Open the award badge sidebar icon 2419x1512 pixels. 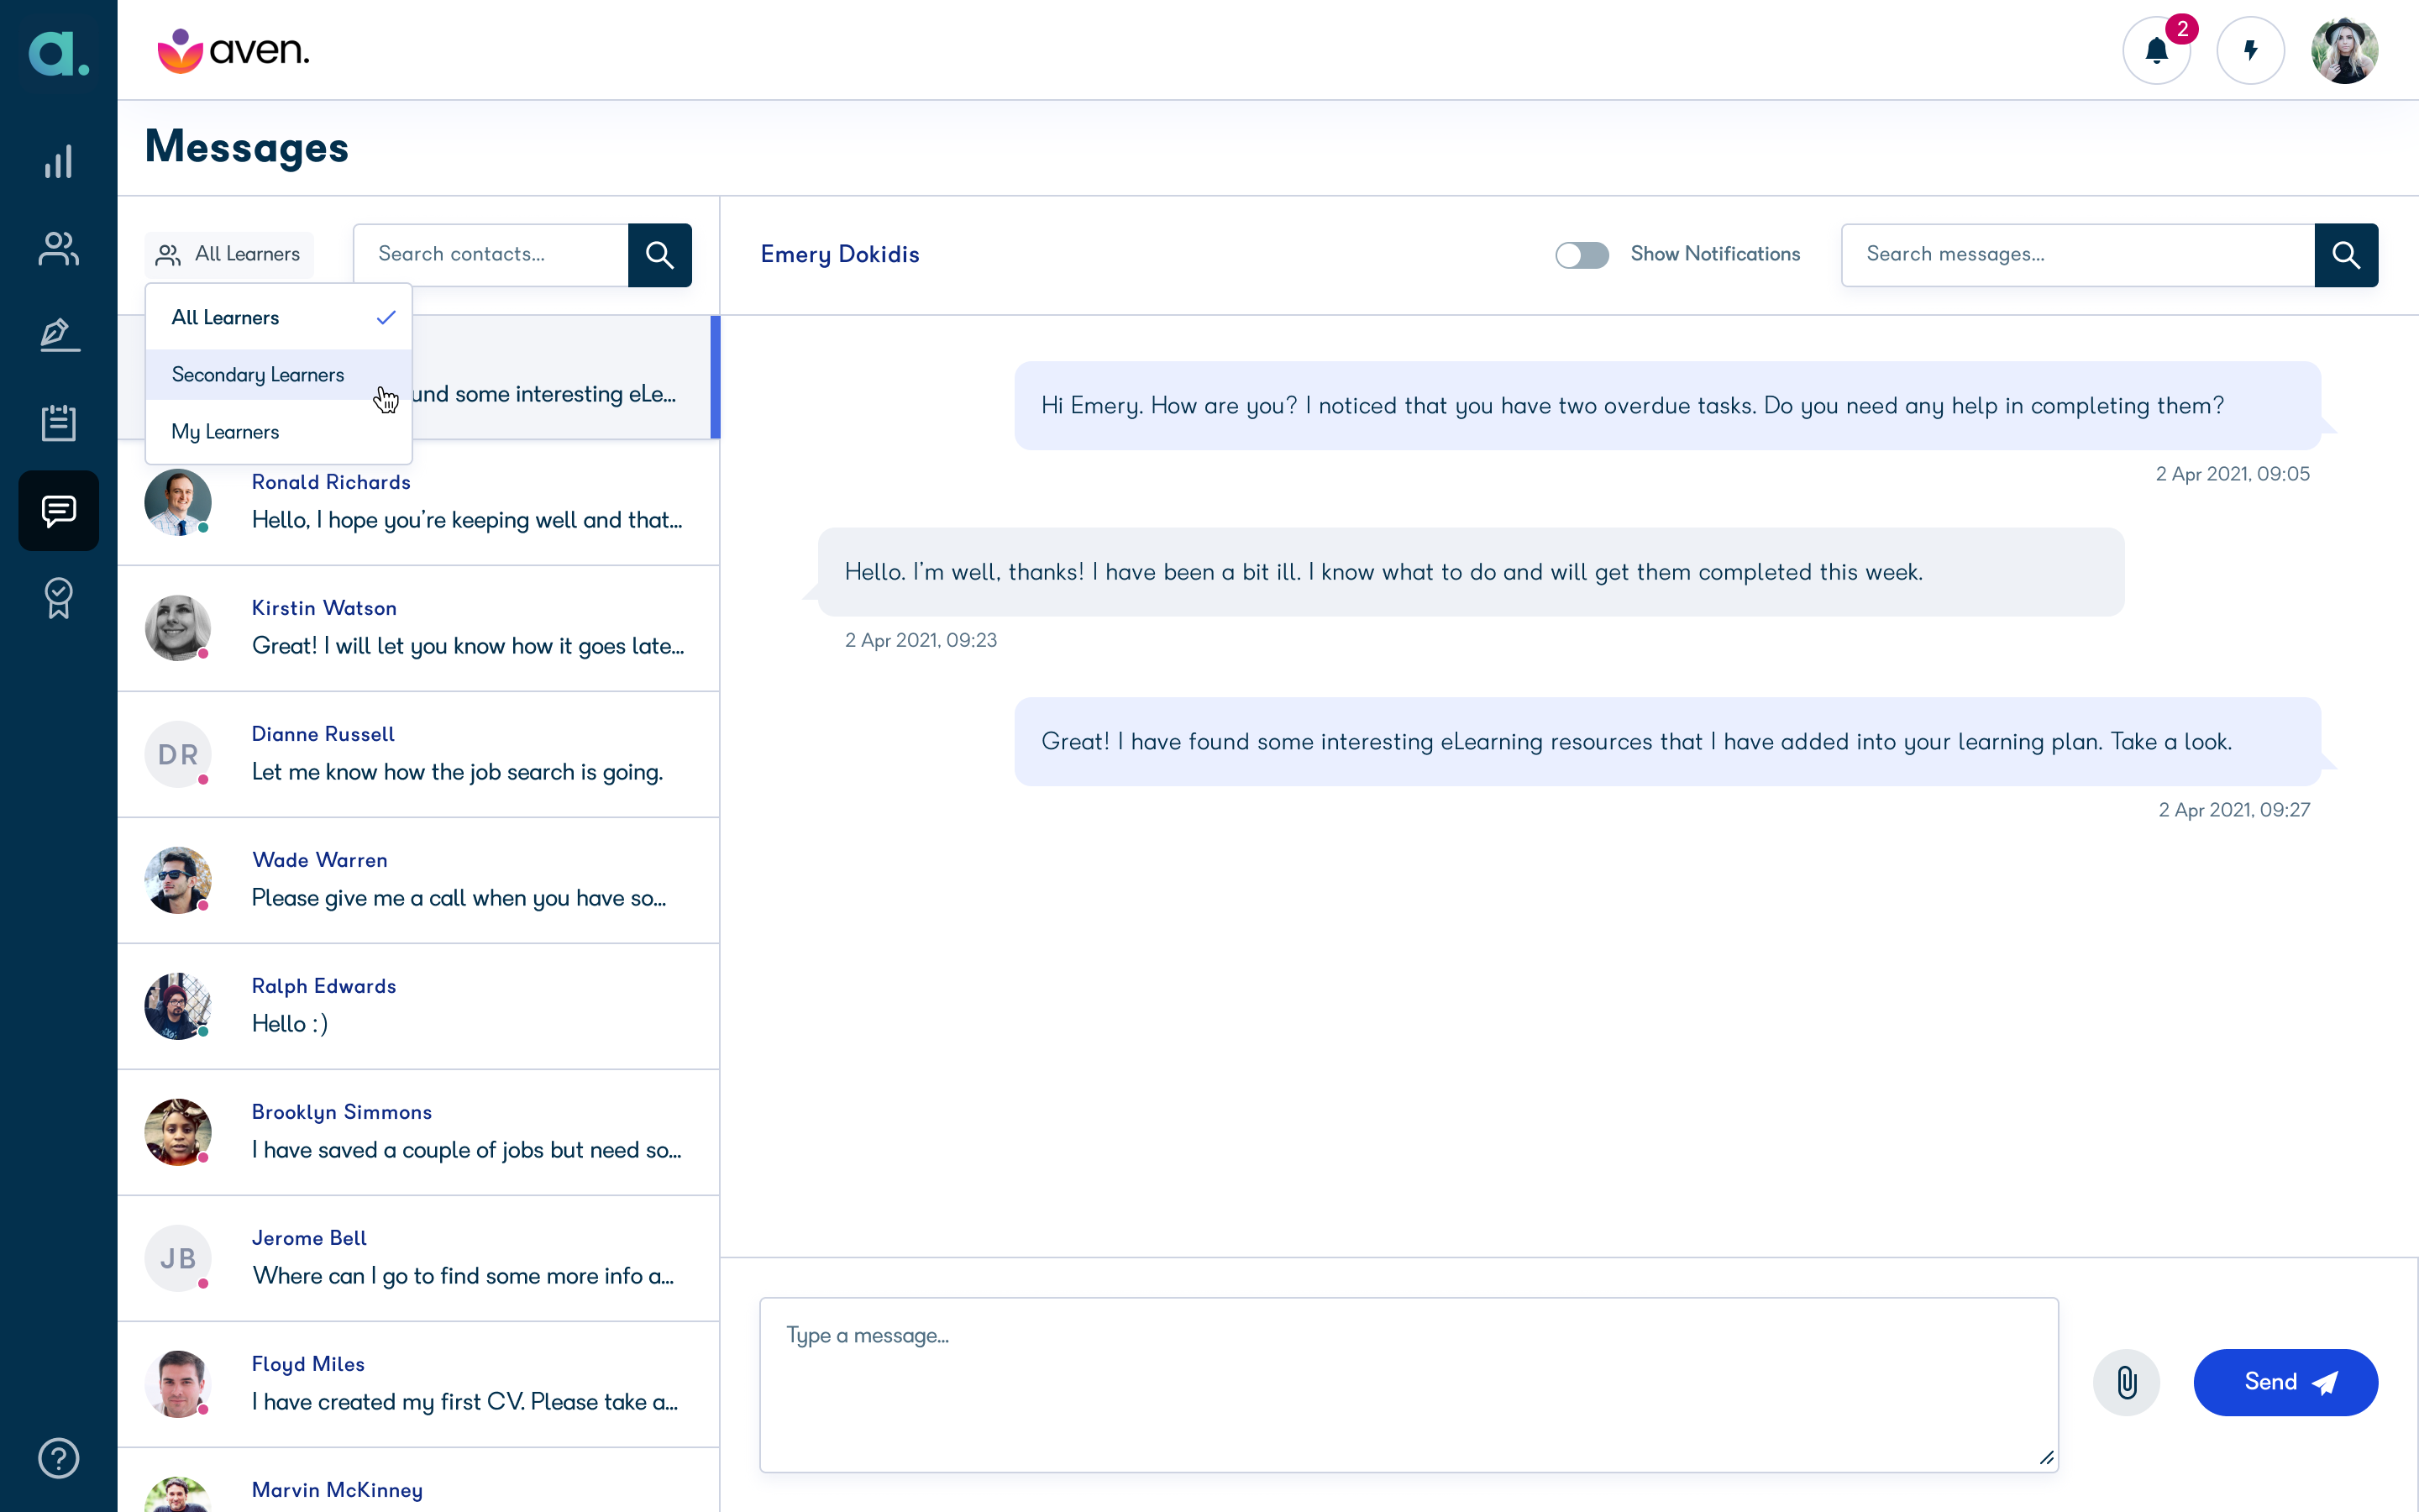tap(58, 598)
